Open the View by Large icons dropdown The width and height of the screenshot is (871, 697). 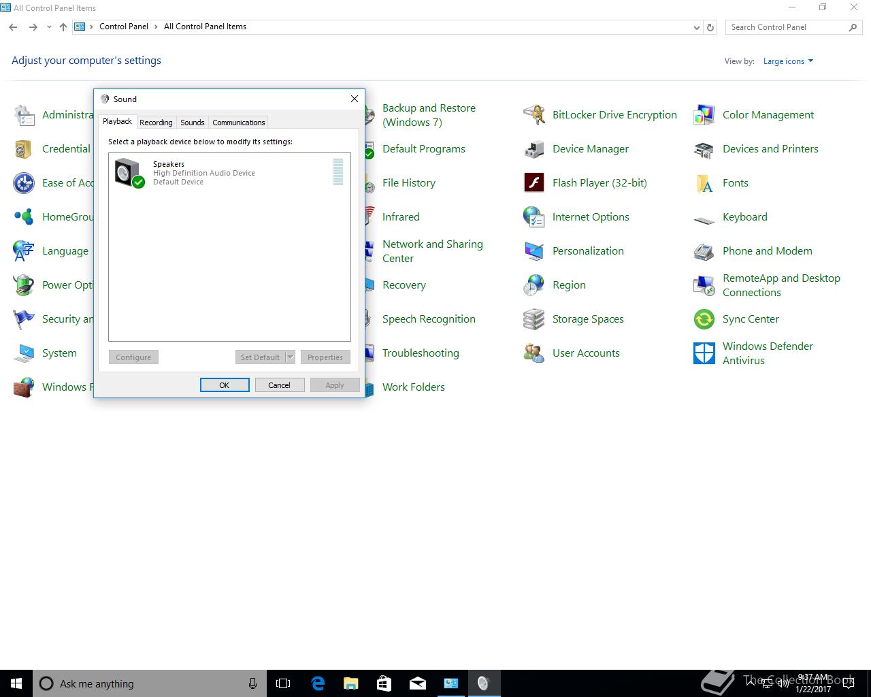click(788, 61)
